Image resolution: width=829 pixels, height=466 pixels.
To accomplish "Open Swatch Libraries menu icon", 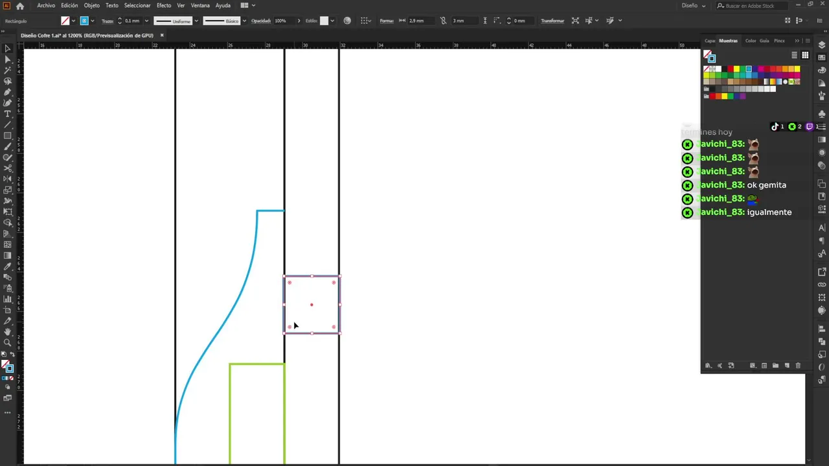I will (x=708, y=366).
